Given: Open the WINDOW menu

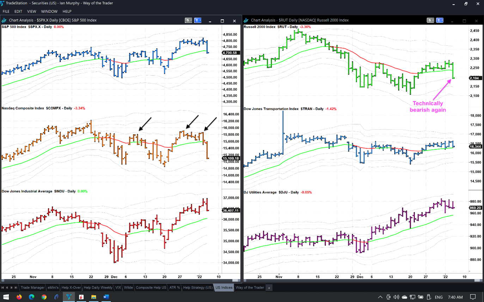Looking at the screenshot, I should [49, 12].
